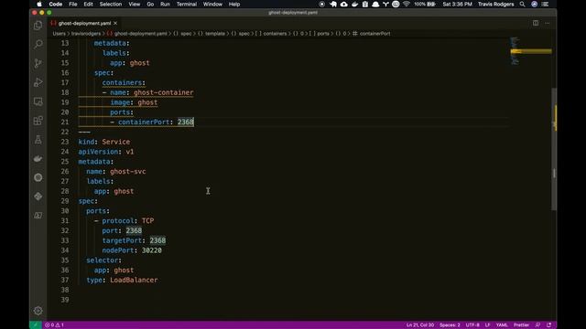Click the clipboard icon in macOS menu bar
The width and height of the screenshot is (586, 329).
click(x=365, y=4)
